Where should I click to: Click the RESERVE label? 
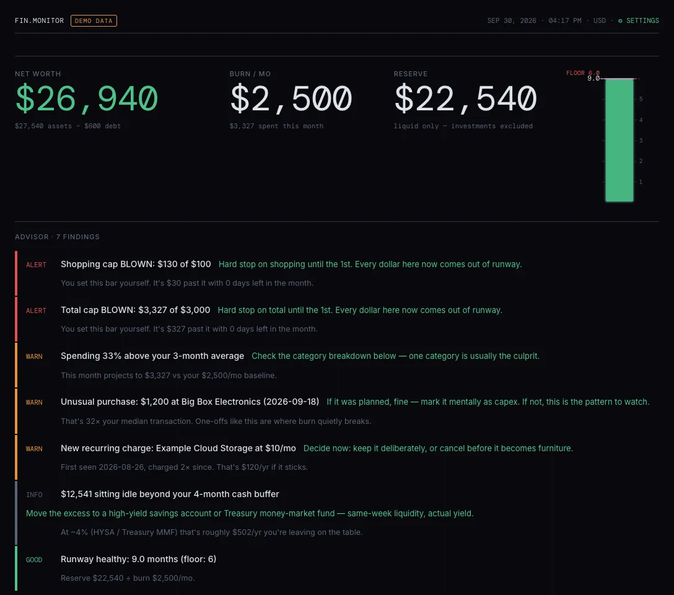click(x=411, y=74)
